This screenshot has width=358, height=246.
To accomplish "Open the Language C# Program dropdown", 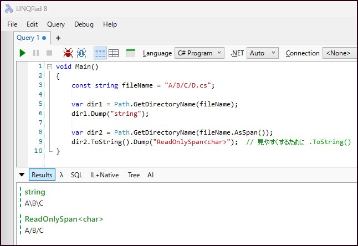I will [x=200, y=53].
